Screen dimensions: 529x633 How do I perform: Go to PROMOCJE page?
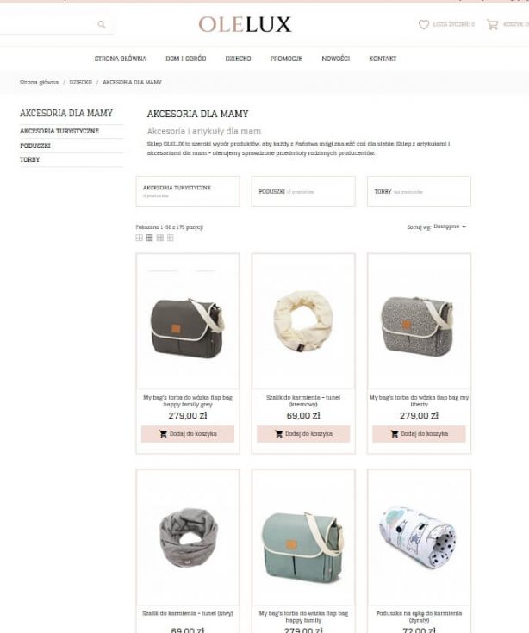286,59
